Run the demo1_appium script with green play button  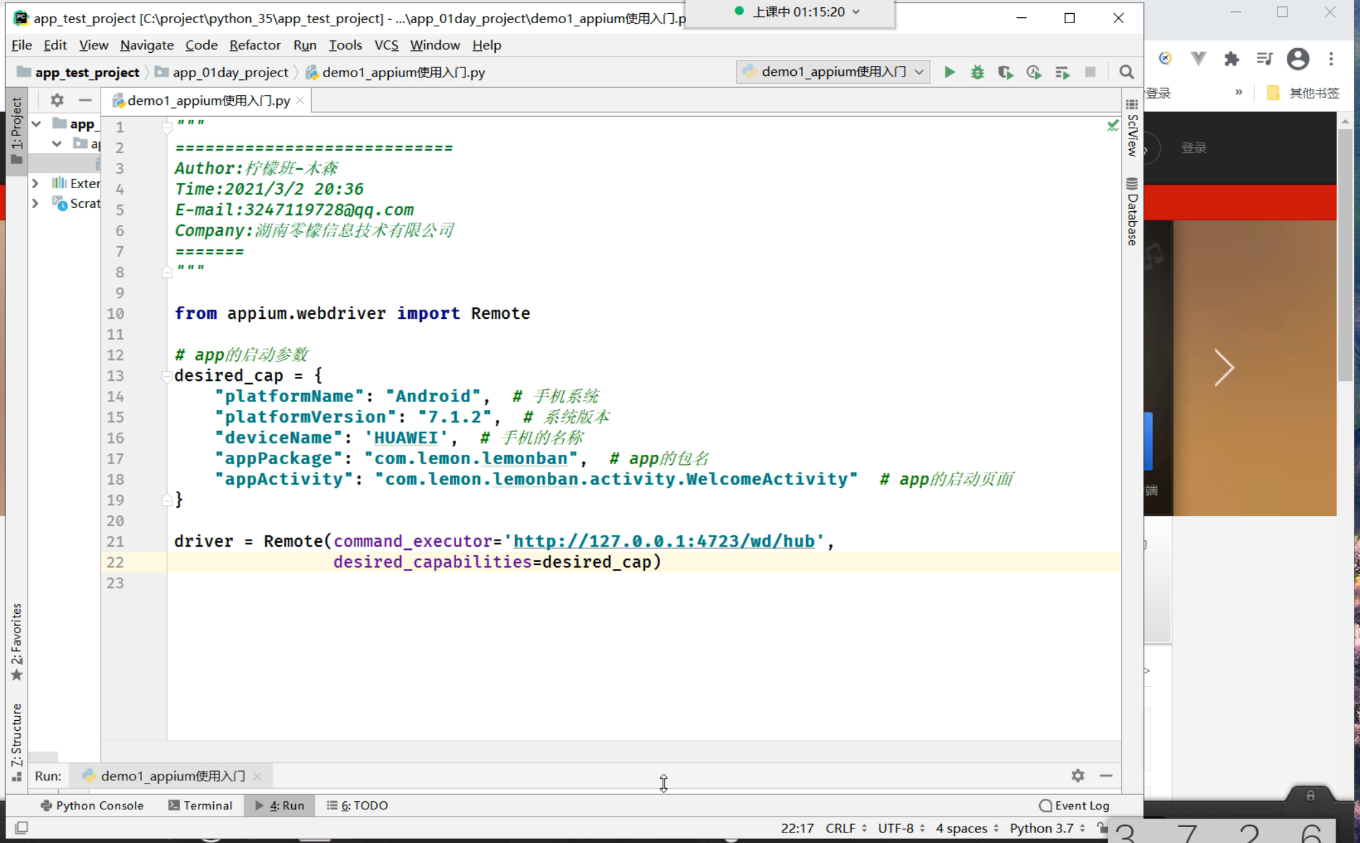click(x=949, y=72)
